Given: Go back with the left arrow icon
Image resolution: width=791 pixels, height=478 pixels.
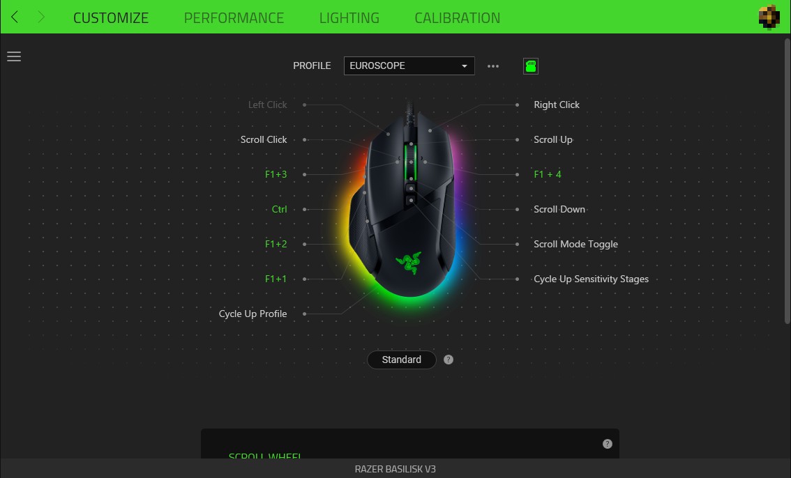Looking at the screenshot, I should pyautogui.click(x=15, y=17).
